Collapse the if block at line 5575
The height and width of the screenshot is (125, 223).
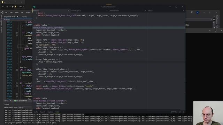pos(17,83)
